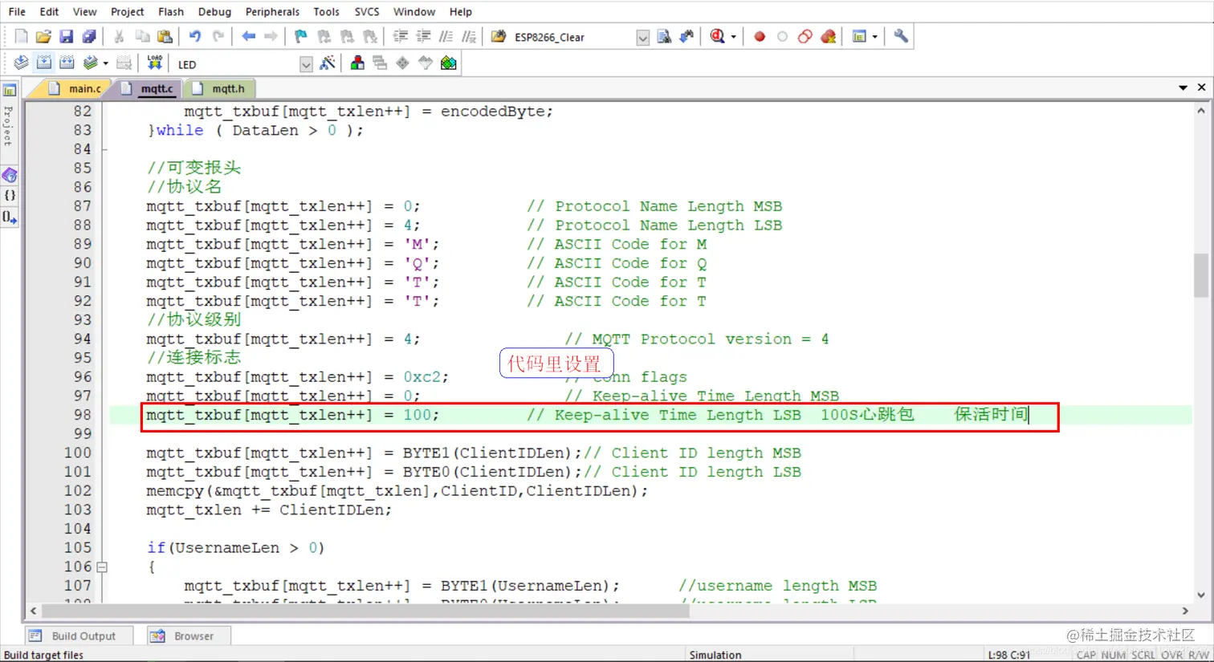Image resolution: width=1214 pixels, height=662 pixels.
Task: Open the Pack Installer icon
Action: point(449,63)
